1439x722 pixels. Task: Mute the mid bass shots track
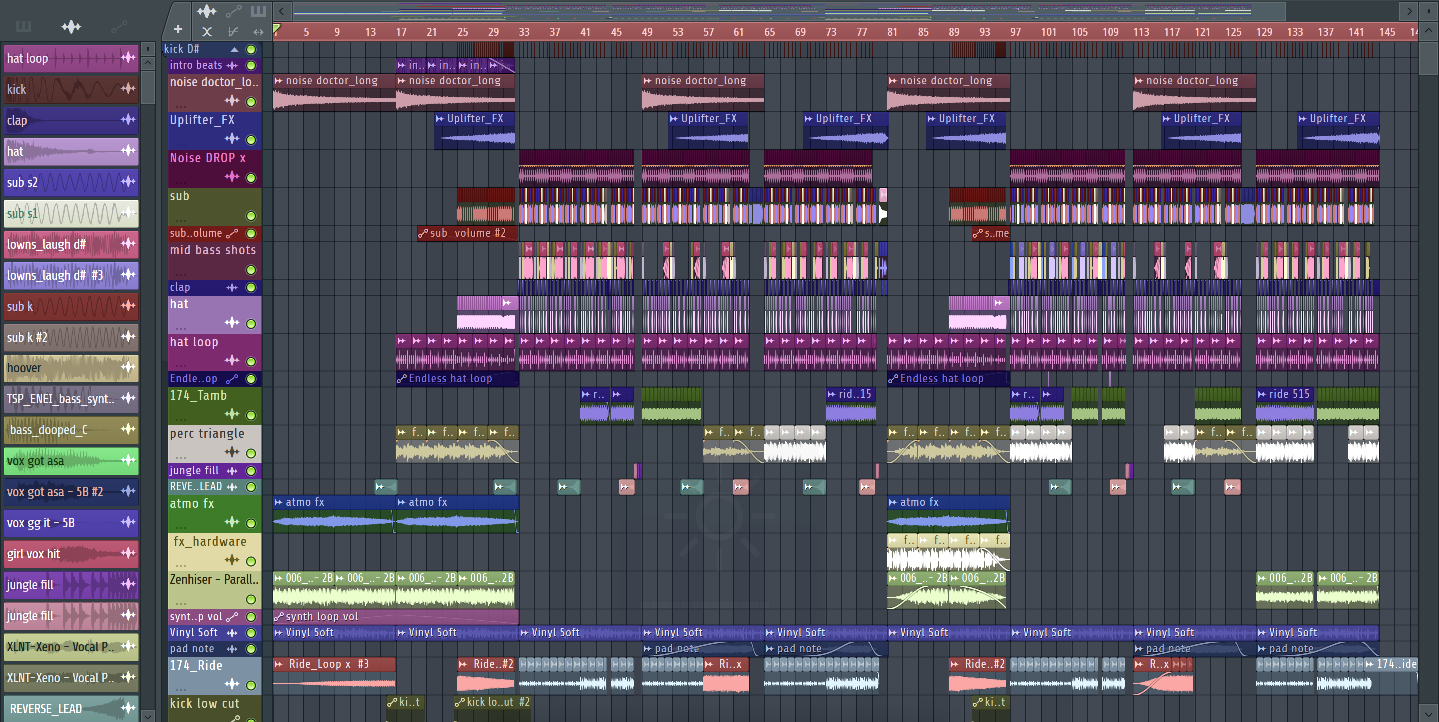pos(251,270)
